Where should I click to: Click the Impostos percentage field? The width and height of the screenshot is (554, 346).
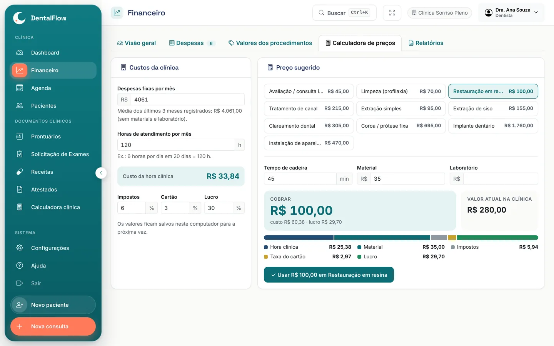pos(132,208)
